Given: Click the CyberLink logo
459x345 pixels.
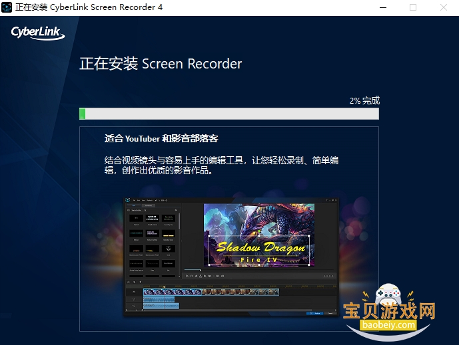Looking at the screenshot, I should coord(38,33).
